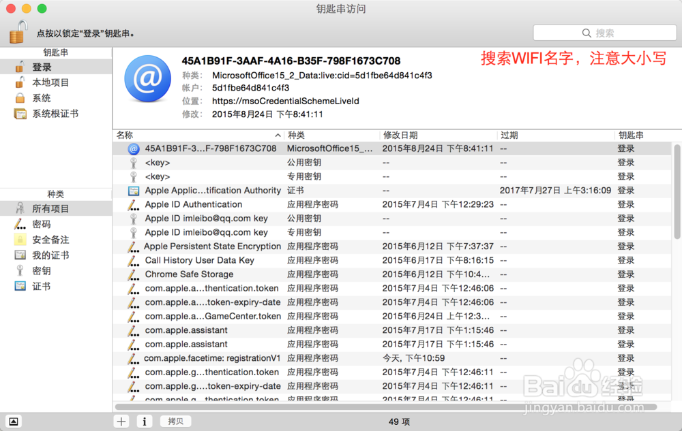Screen dimensions: 682x431
Task: Click pencil icon of com.apple.a...GameCenter.token
Action: click(134, 317)
